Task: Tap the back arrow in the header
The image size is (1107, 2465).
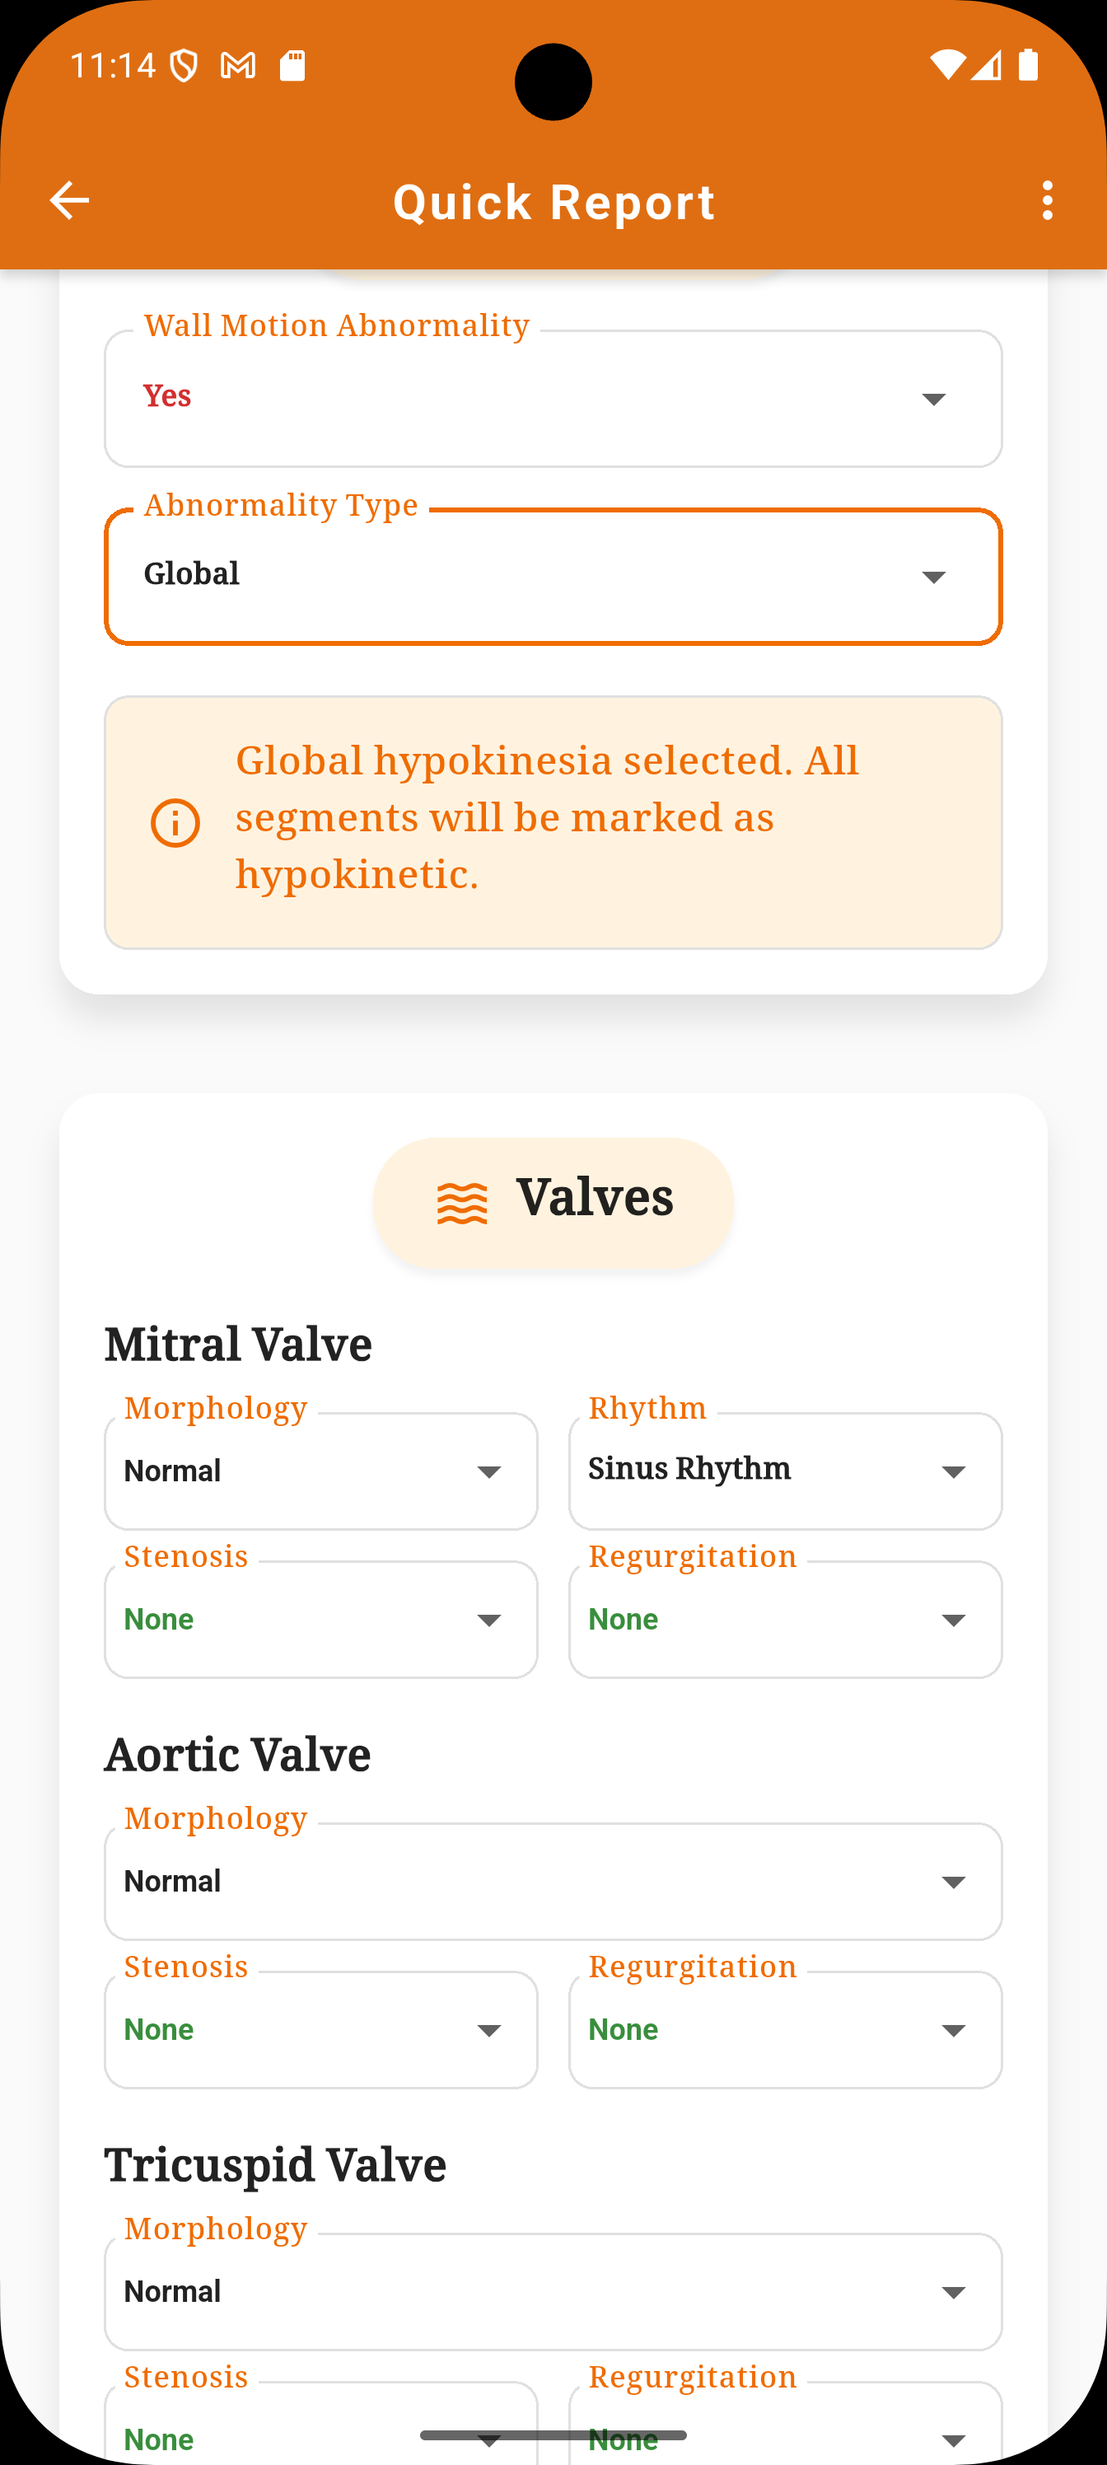Action: click(69, 201)
